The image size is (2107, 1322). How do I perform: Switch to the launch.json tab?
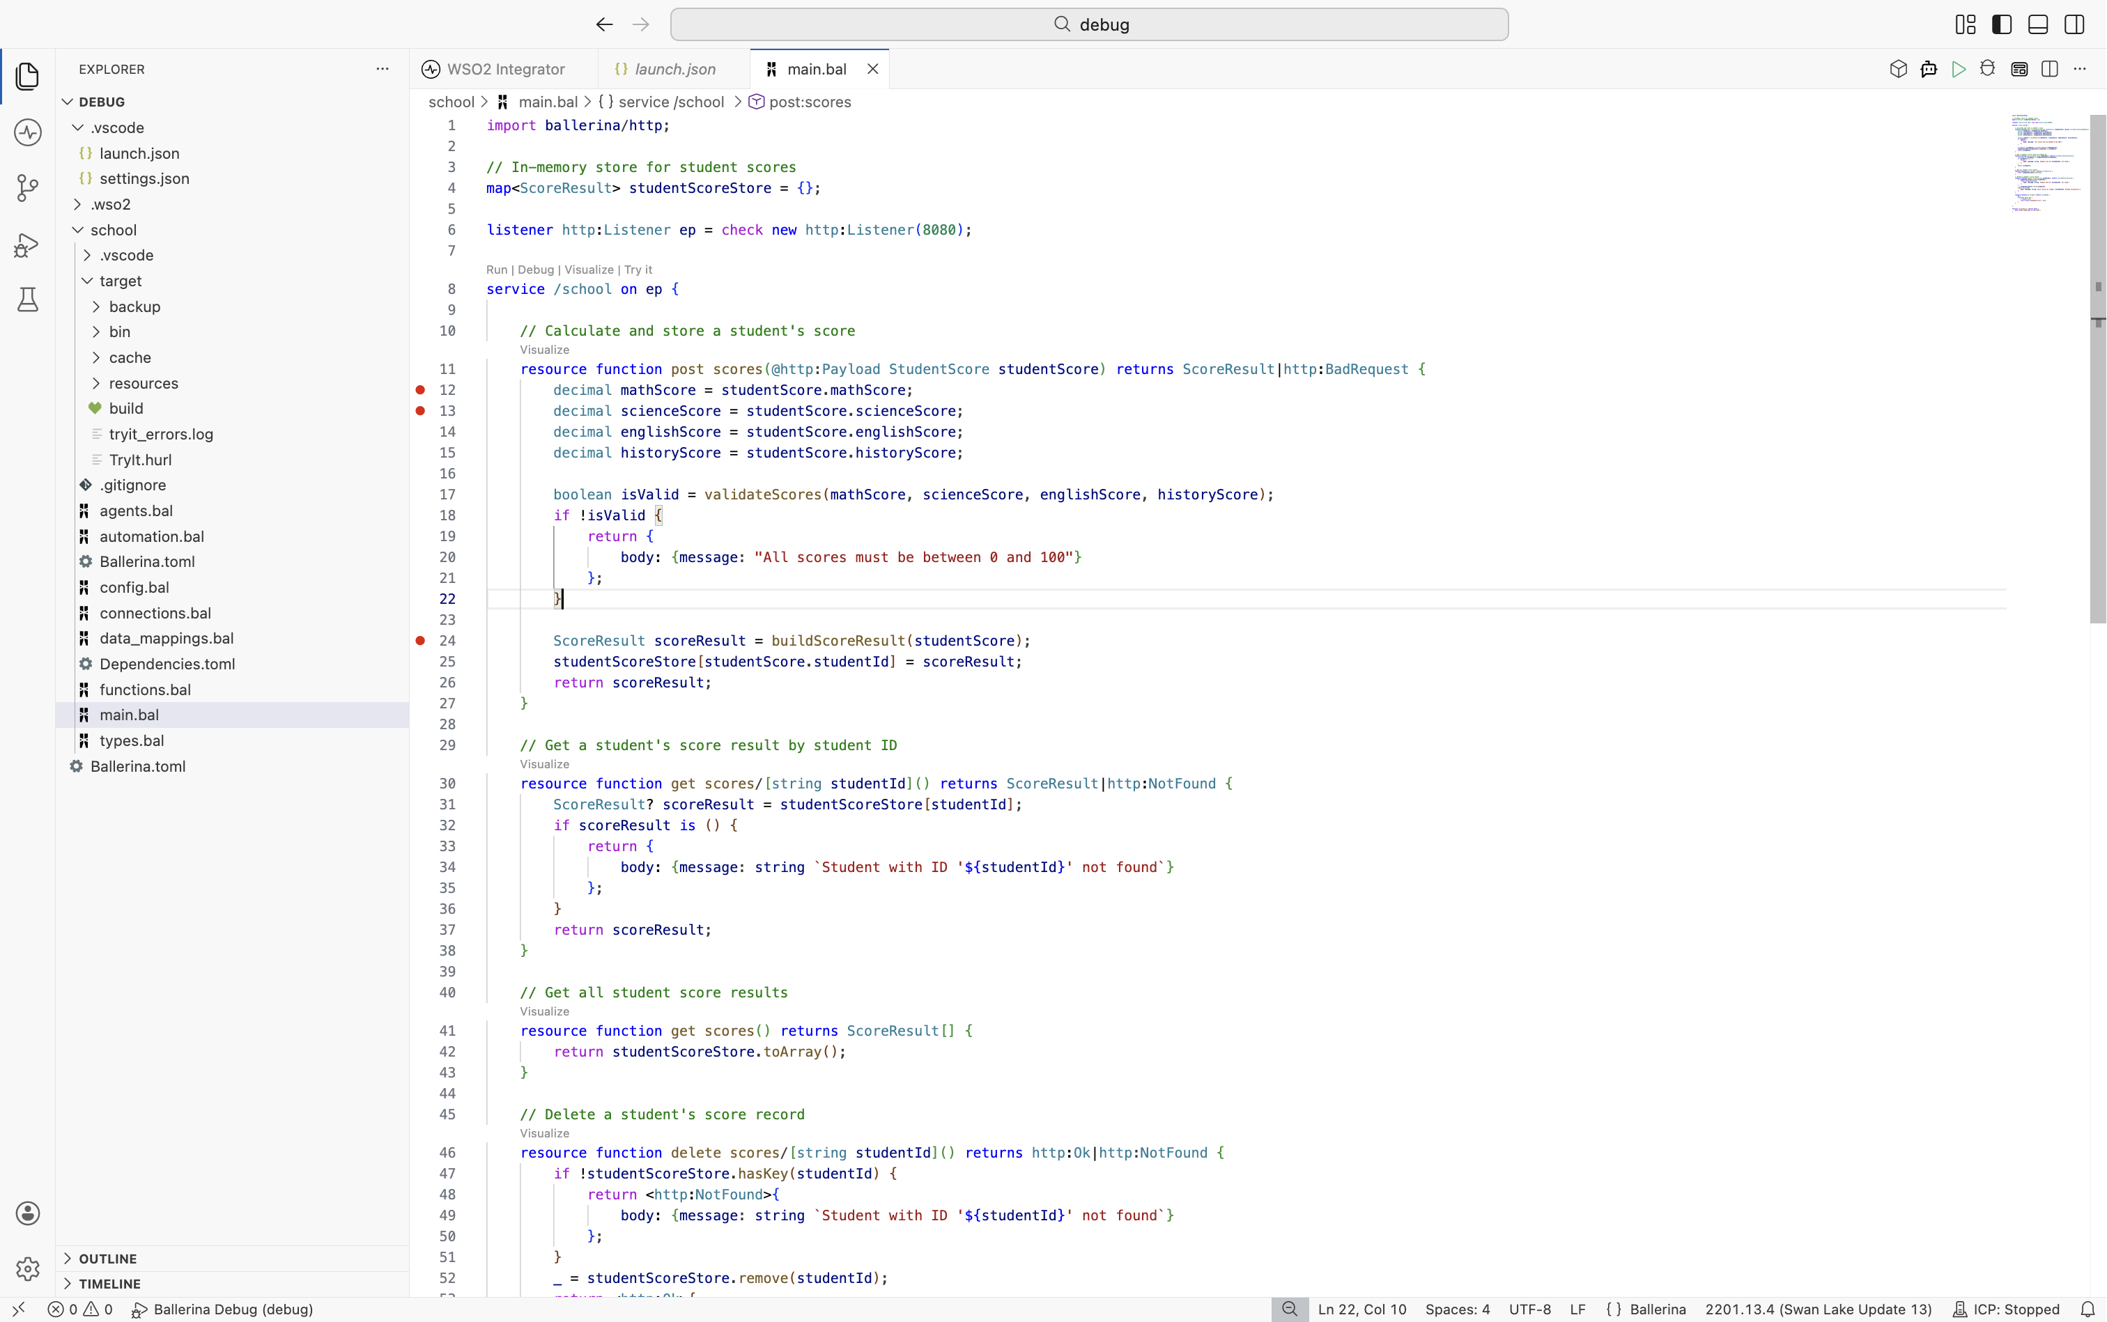(x=674, y=69)
